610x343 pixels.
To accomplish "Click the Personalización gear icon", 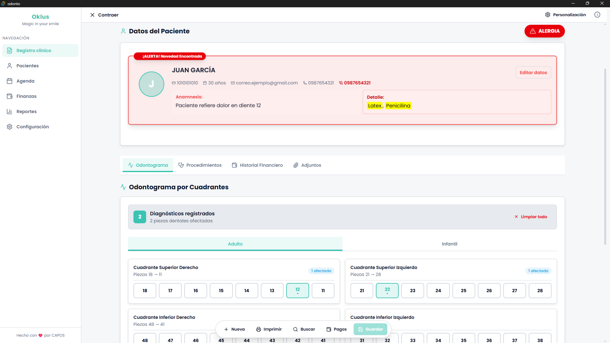I will [548, 15].
